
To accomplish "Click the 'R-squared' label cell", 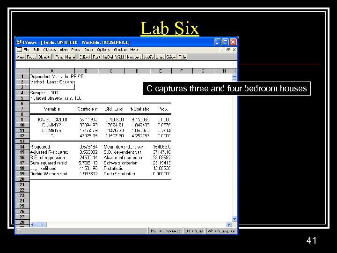I will pos(40,147).
